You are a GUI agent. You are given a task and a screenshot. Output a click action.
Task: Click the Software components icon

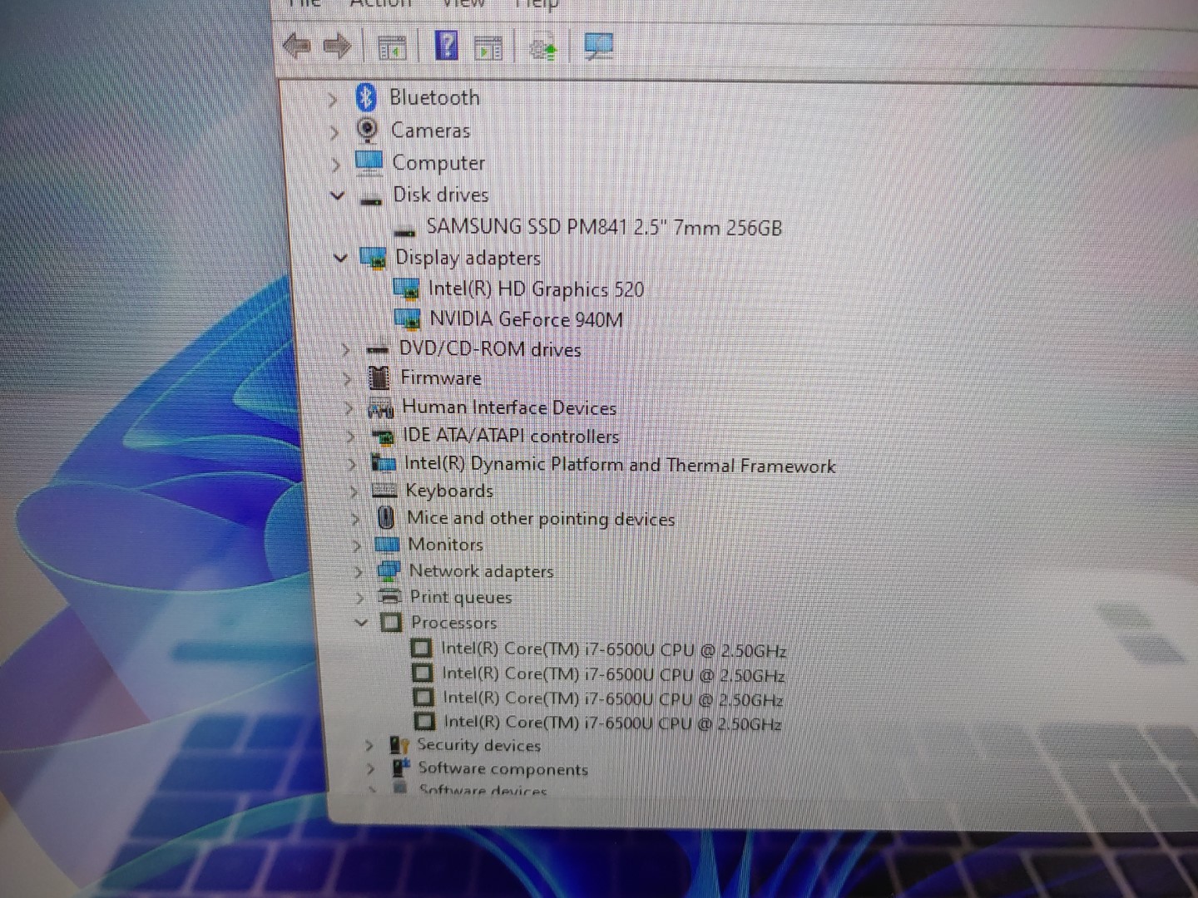(x=401, y=767)
